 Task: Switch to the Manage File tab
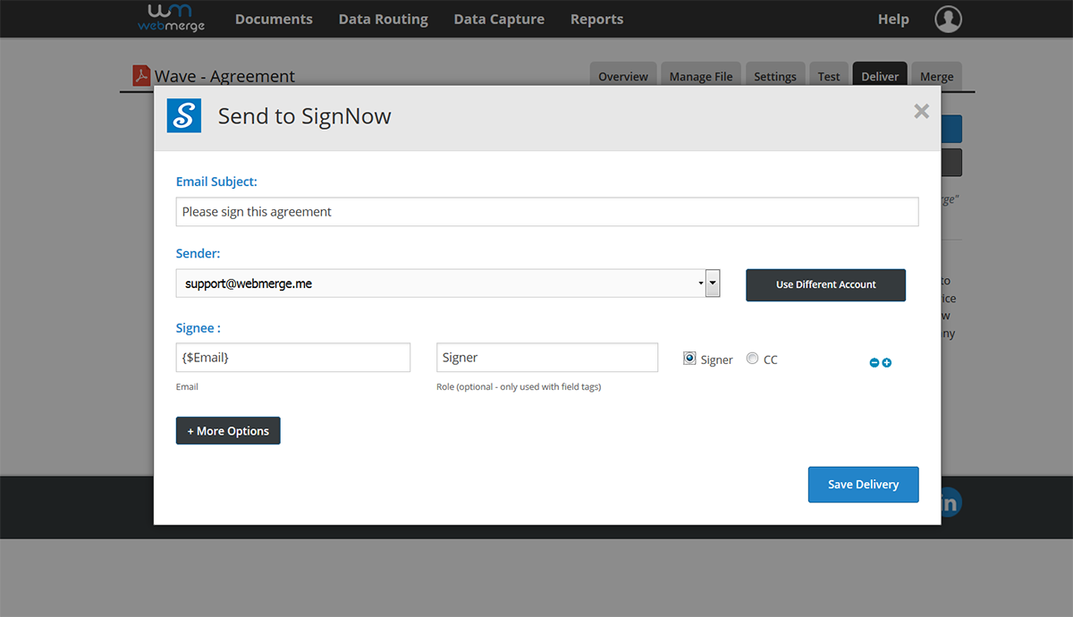[x=701, y=76]
